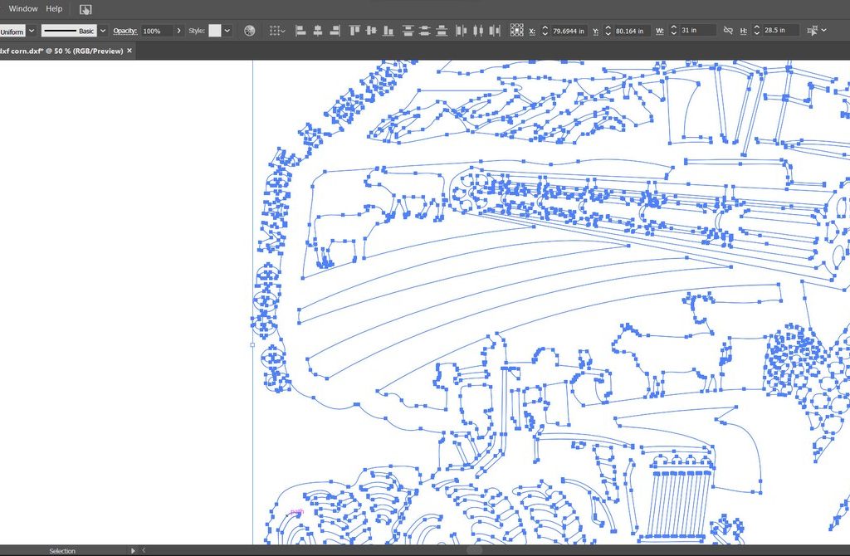Click the Vertical Align Top icon
The width and height of the screenshot is (850, 556).
pos(354,31)
